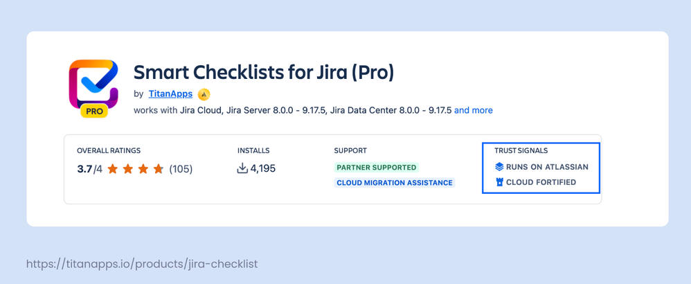
Task: Click the CLOUD FORTIFIED label
Action: coord(541,182)
